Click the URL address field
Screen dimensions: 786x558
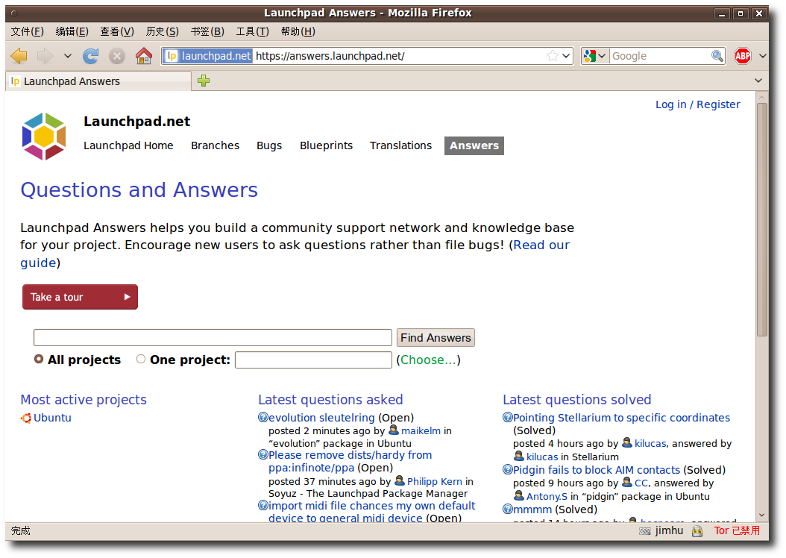click(400, 56)
